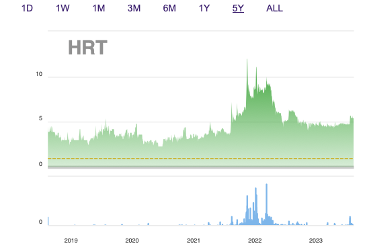View ALL historical price data
Screen dimensions: 365x252
point(274,8)
